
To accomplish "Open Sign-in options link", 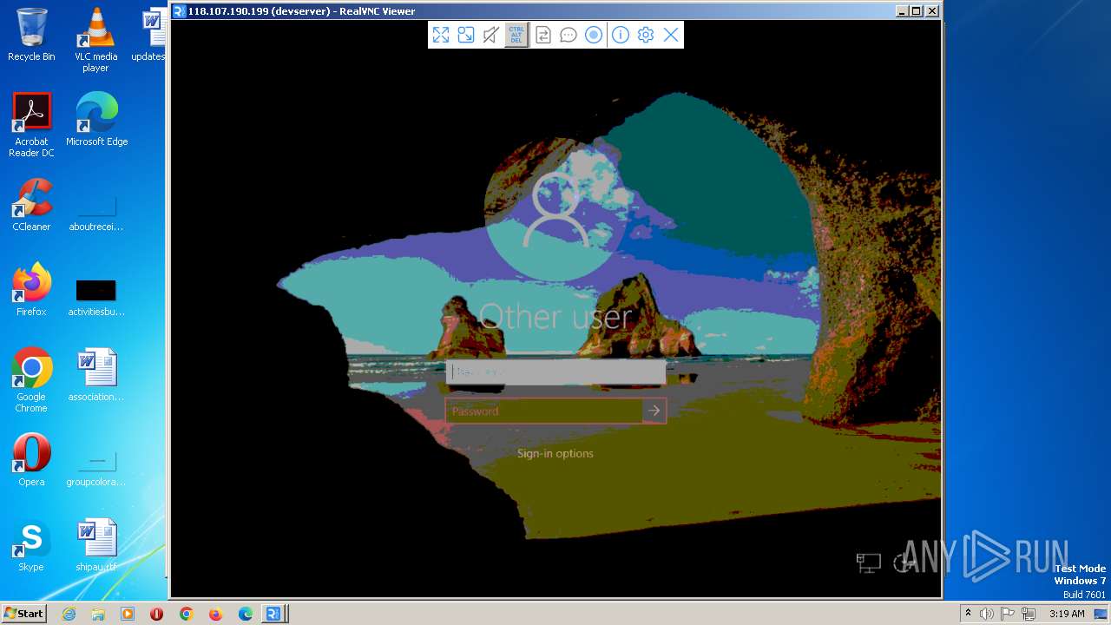I will click(x=555, y=453).
